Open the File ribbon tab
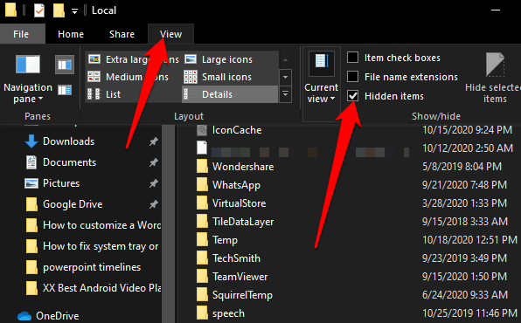 tap(21, 34)
